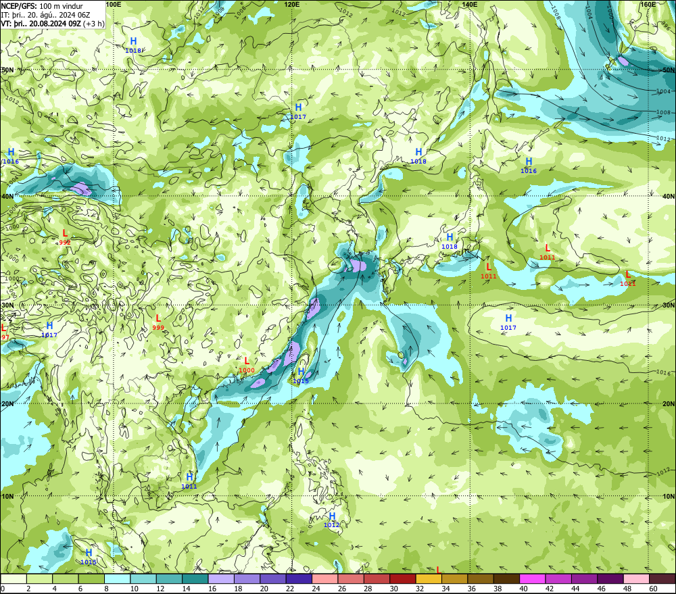Select the 140E longitude label
Screen dimensions: 676x594
(x=470, y=4)
